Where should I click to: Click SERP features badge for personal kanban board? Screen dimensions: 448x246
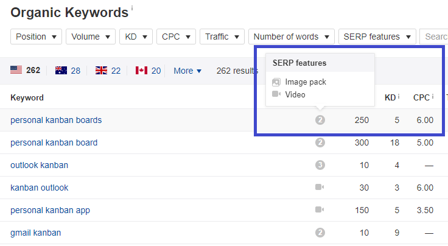320,142
